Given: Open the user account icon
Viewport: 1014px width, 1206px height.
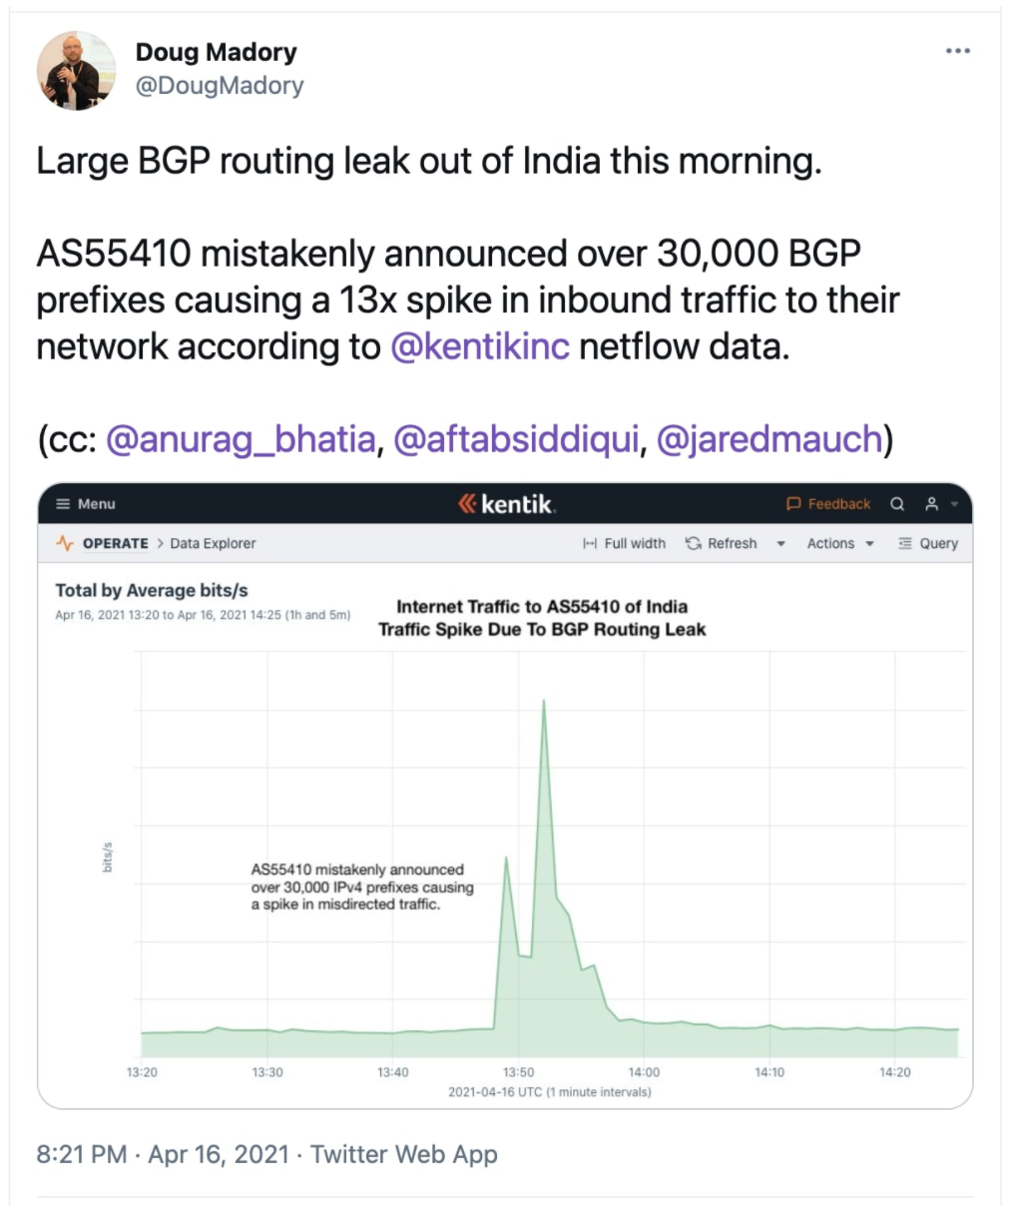Looking at the screenshot, I should coord(931,504).
